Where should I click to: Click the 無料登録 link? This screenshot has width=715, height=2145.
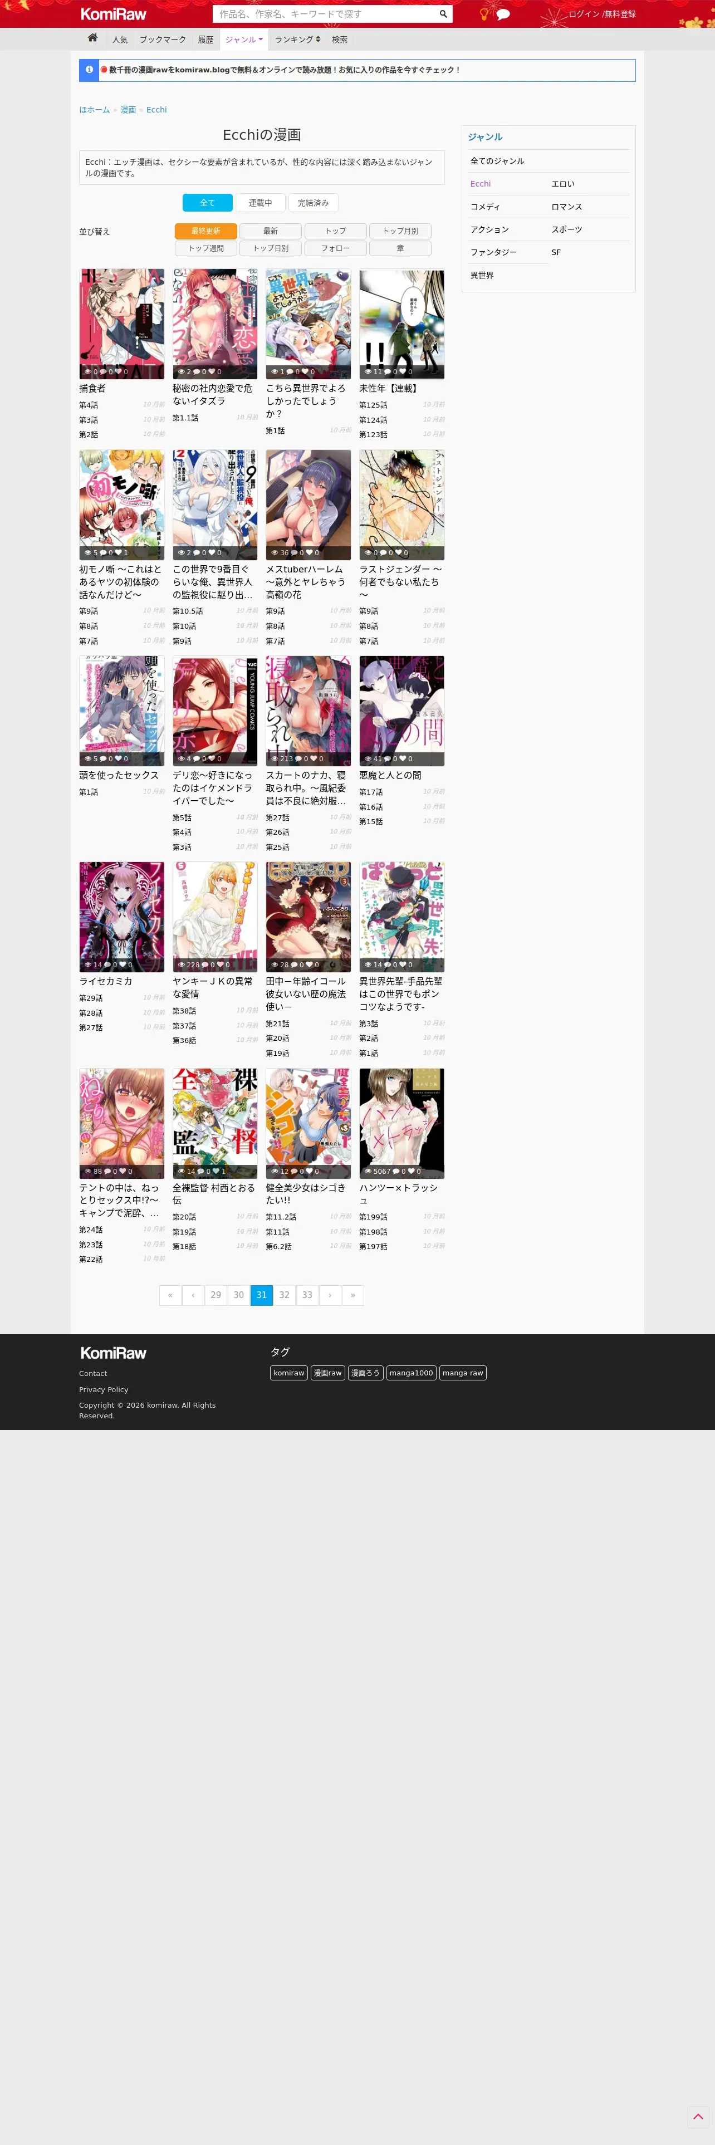619,14
